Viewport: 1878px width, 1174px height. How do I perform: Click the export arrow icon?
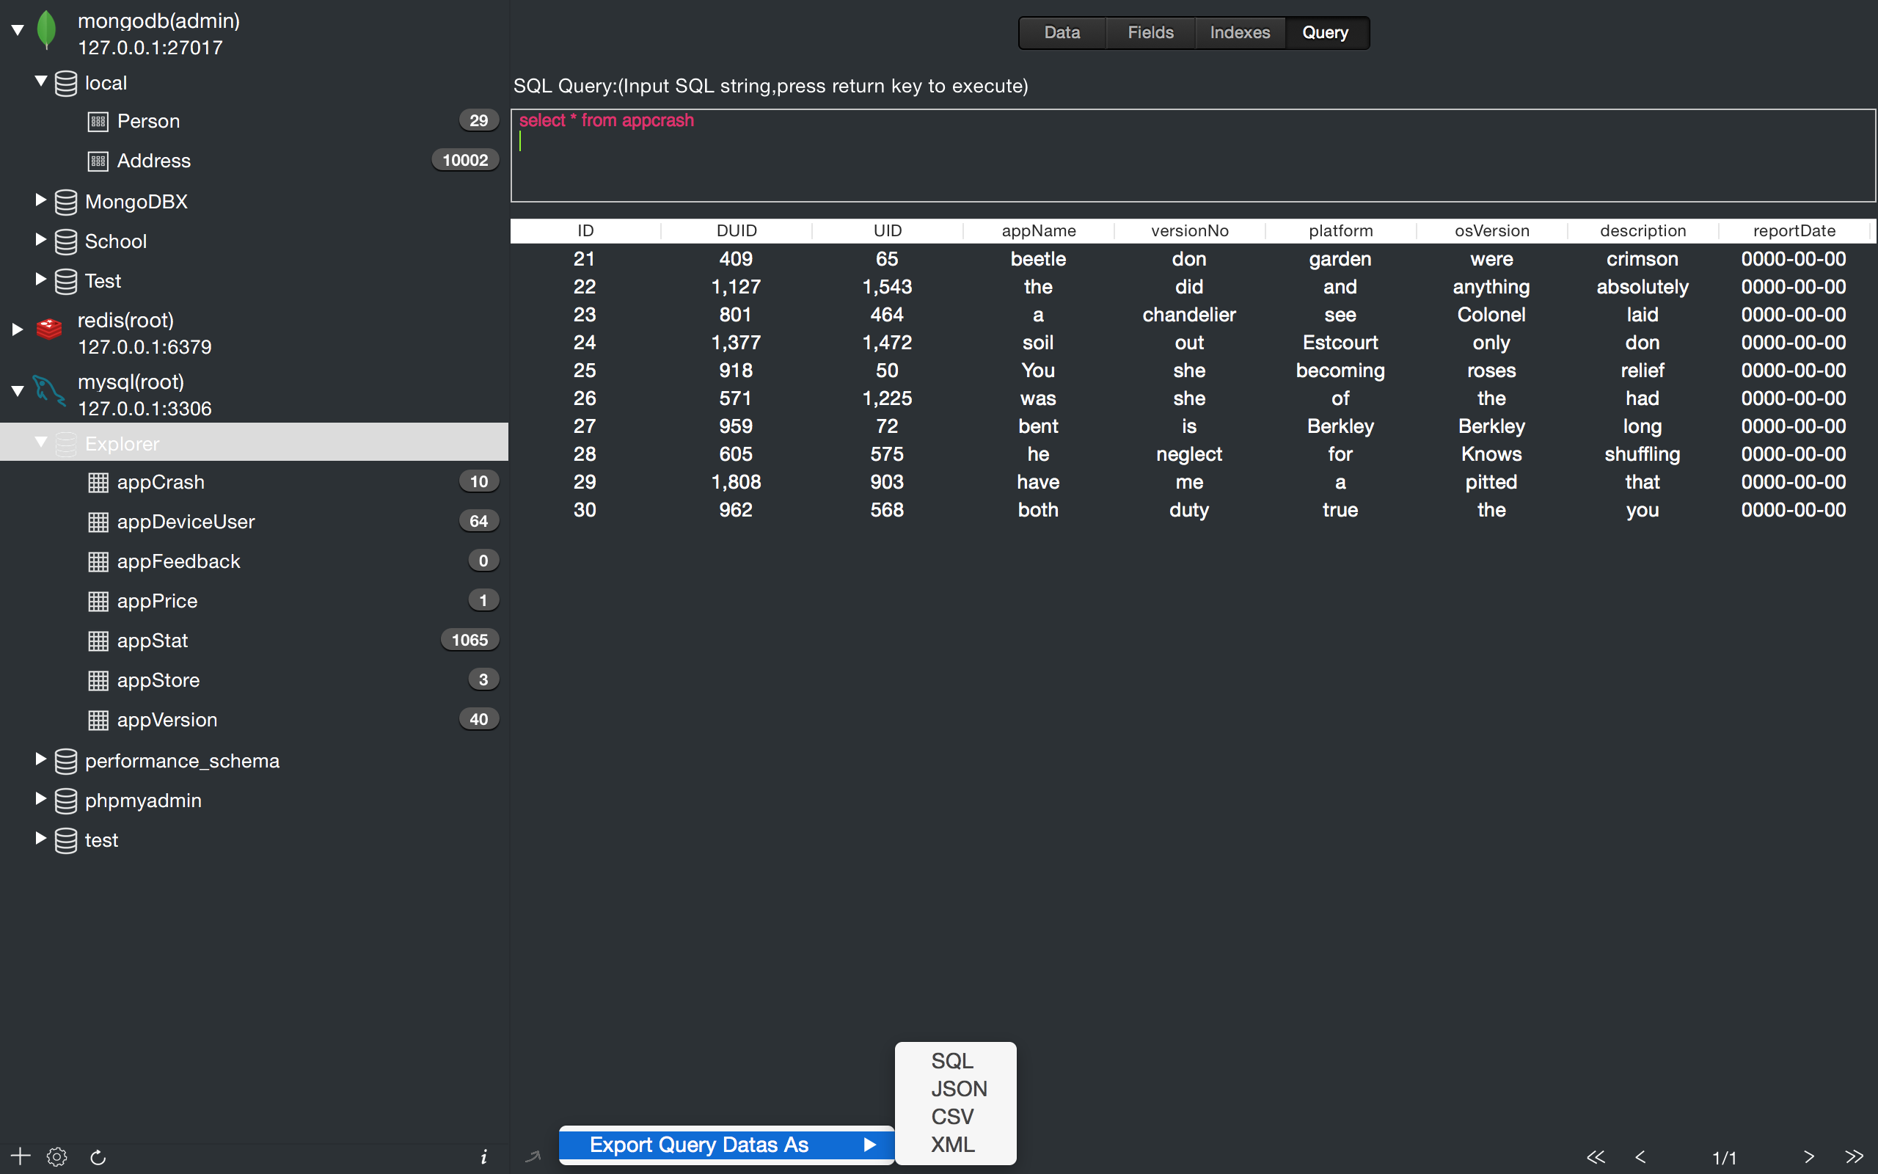tap(533, 1157)
